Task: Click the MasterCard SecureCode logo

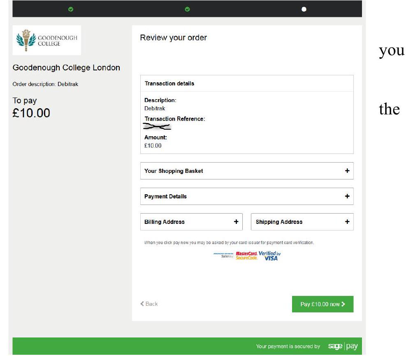Action: click(x=246, y=256)
